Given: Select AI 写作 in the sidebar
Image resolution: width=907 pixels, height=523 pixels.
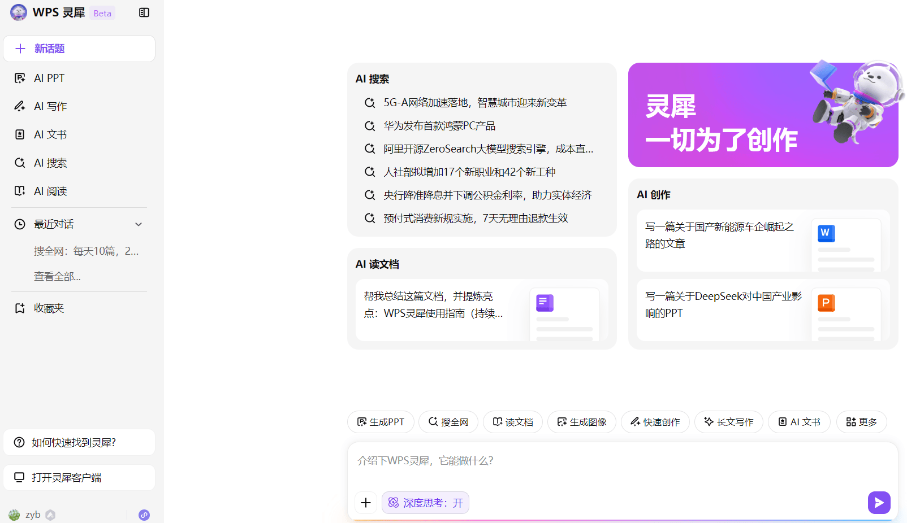Looking at the screenshot, I should tap(50, 106).
